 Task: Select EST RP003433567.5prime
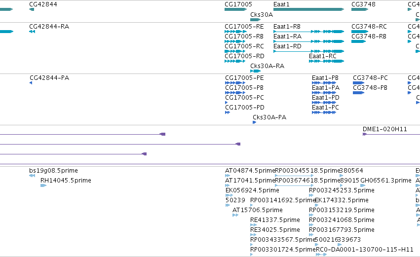(283, 240)
